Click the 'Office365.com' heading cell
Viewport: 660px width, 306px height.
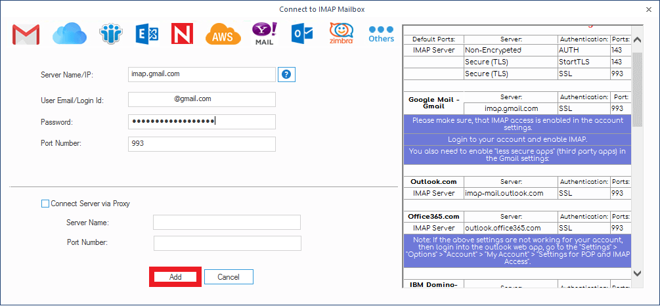coord(433,217)
